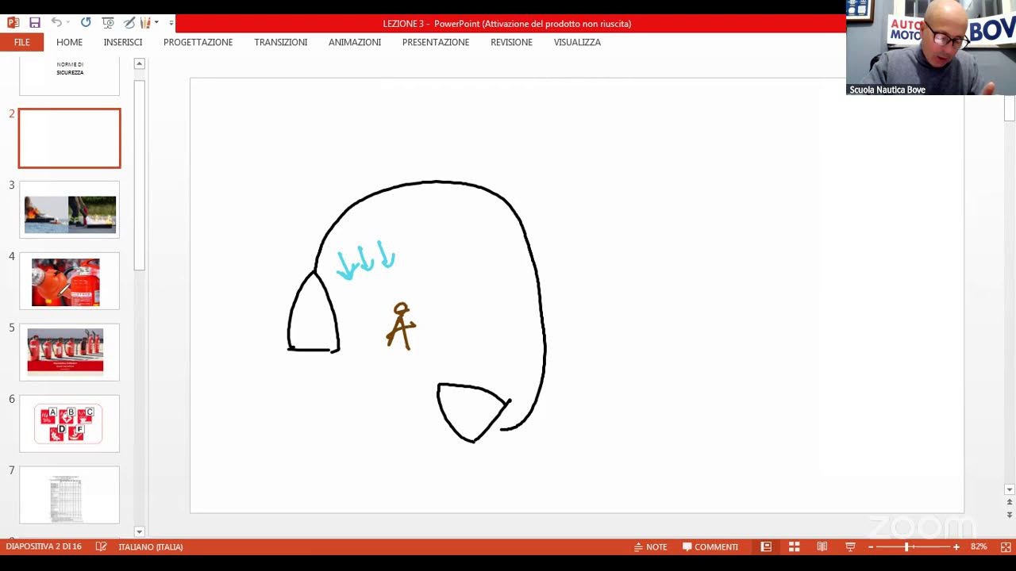Click the Italiano (Italia) language indicator
The image size is (1016, 571).
[x=151, y=546]
